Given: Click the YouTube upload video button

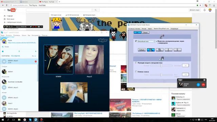Looking at the screenshot, I should click(x=194, y=10).
